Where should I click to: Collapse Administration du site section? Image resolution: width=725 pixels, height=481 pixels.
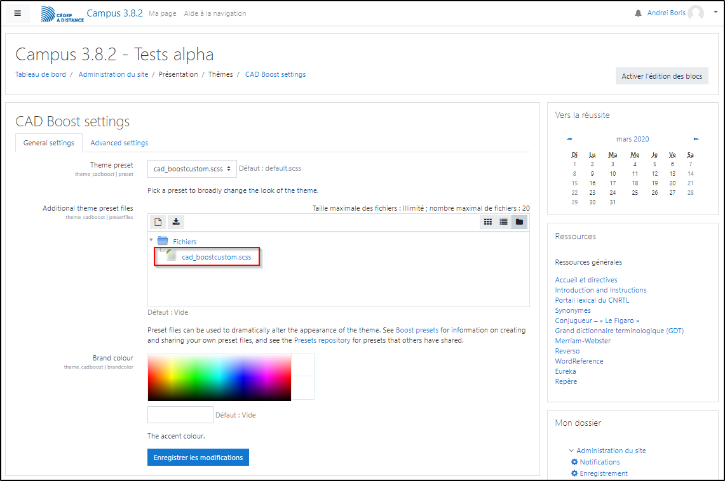572,451
